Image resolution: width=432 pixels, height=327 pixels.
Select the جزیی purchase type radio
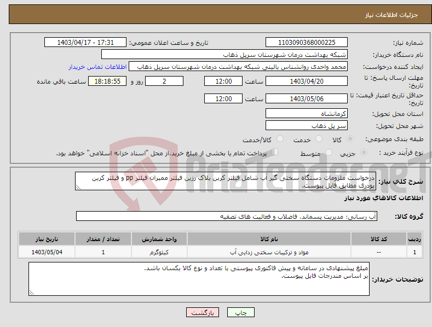[x=364, y=152]
